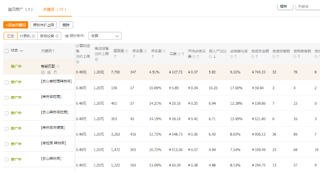Click the 展现量 help icon
This screenshot has width=320, height=172.
coord(126,51)
